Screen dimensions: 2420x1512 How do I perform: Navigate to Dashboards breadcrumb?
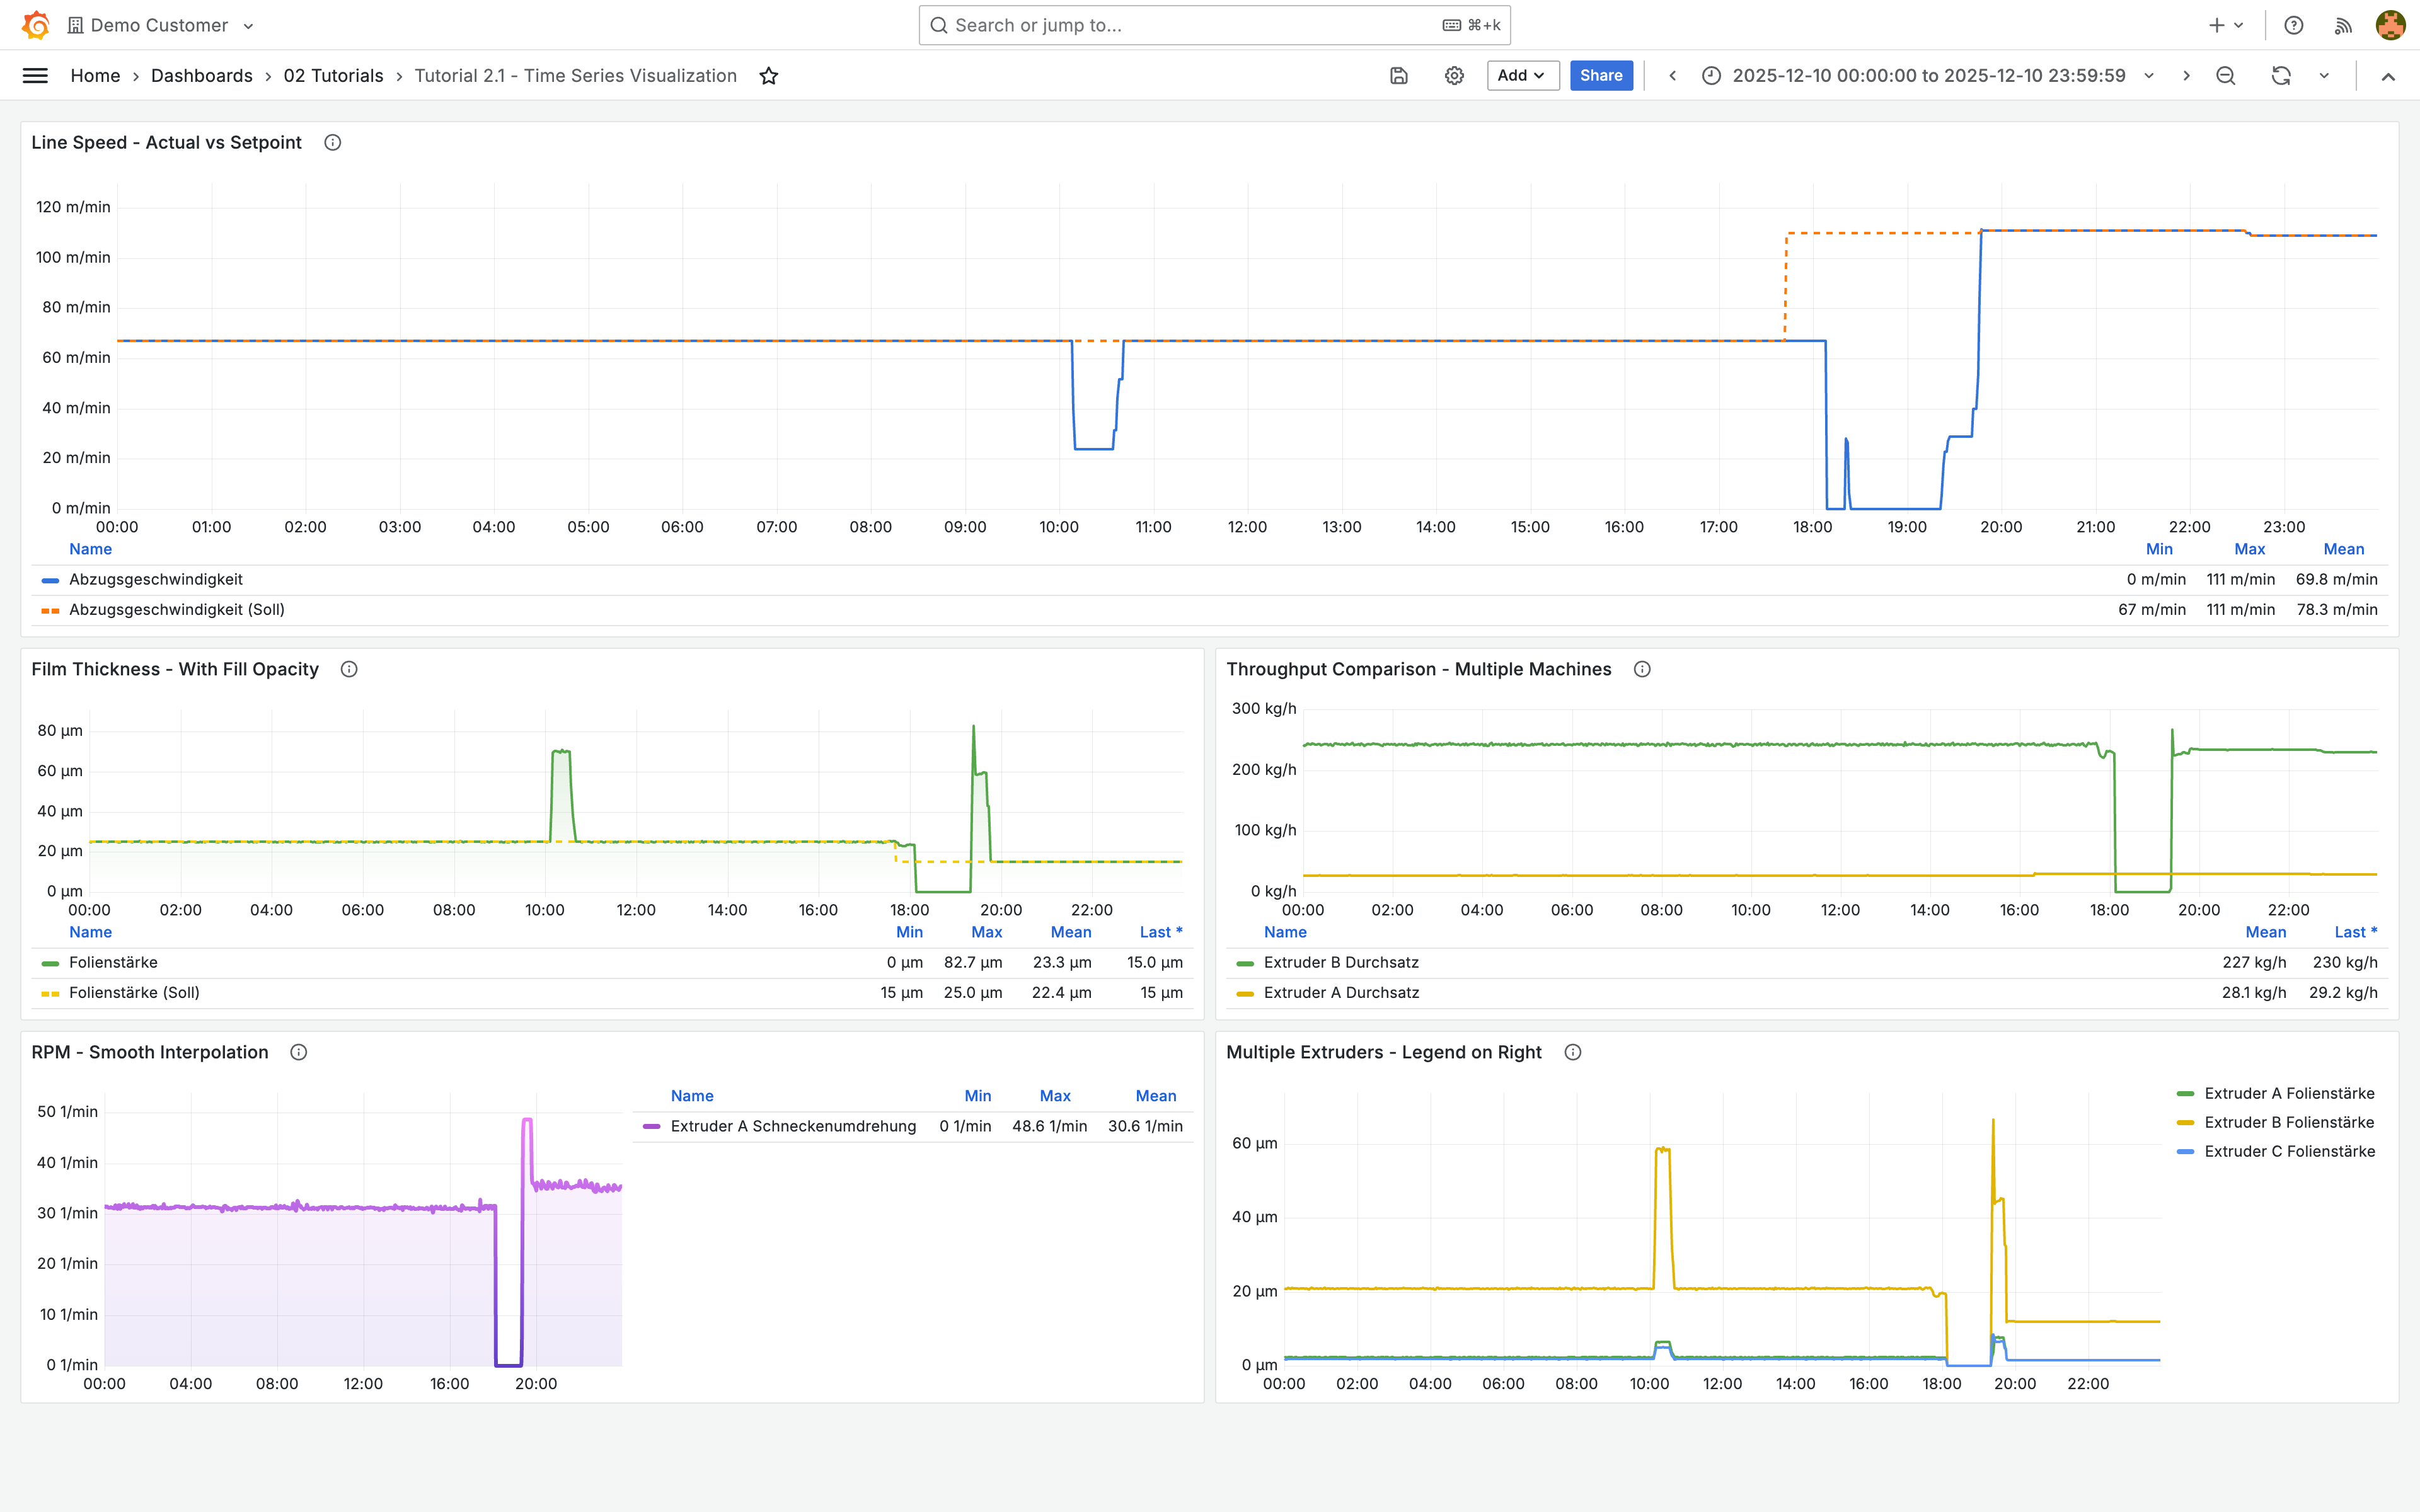(x=201, y=76)
